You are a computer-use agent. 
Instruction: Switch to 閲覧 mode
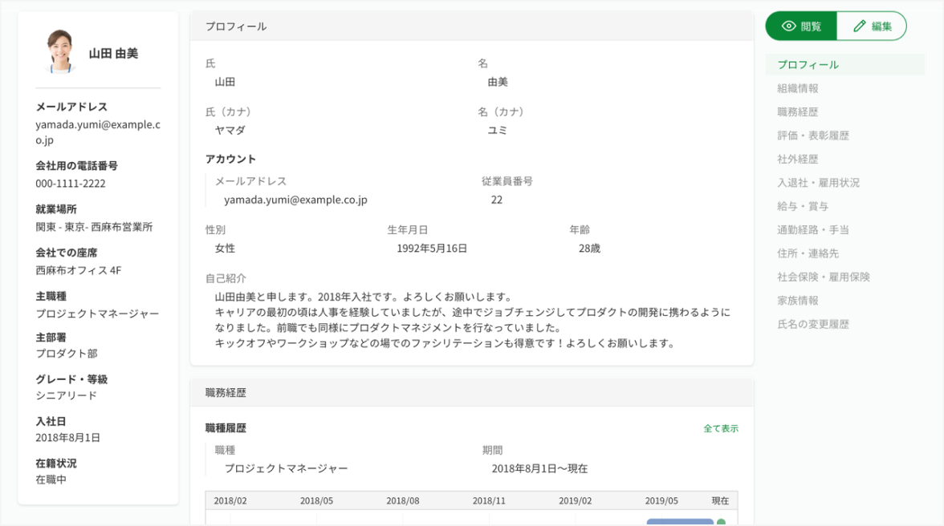tap(801, 26)
